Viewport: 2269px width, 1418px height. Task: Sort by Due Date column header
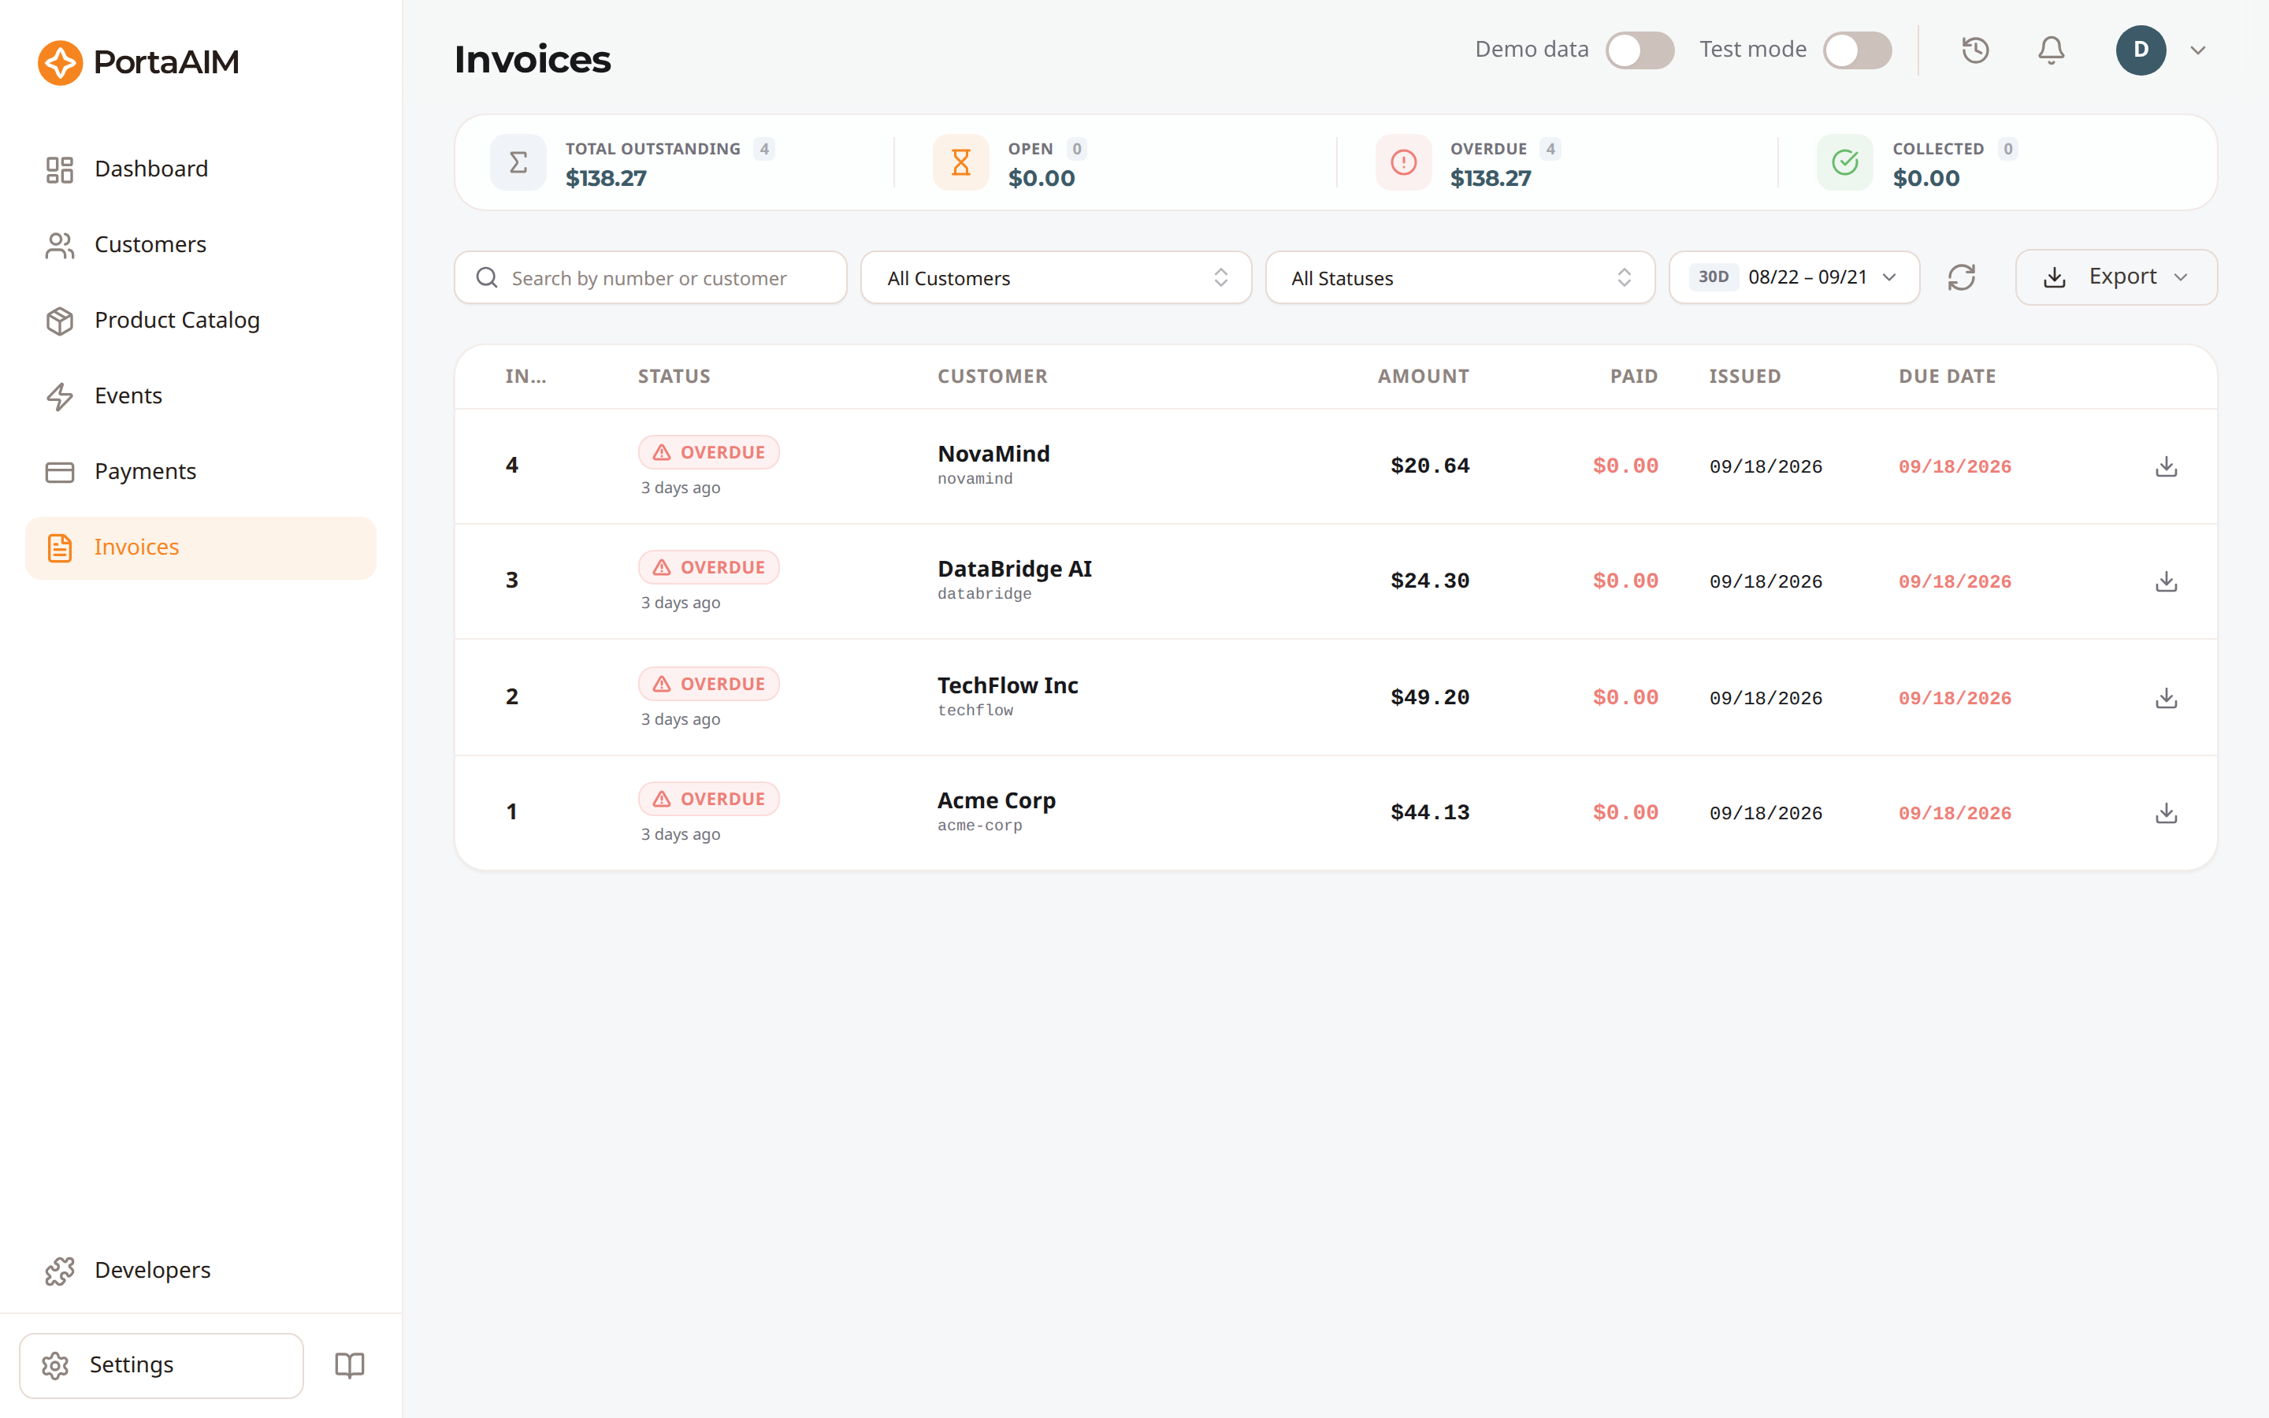coord(1947,376)
